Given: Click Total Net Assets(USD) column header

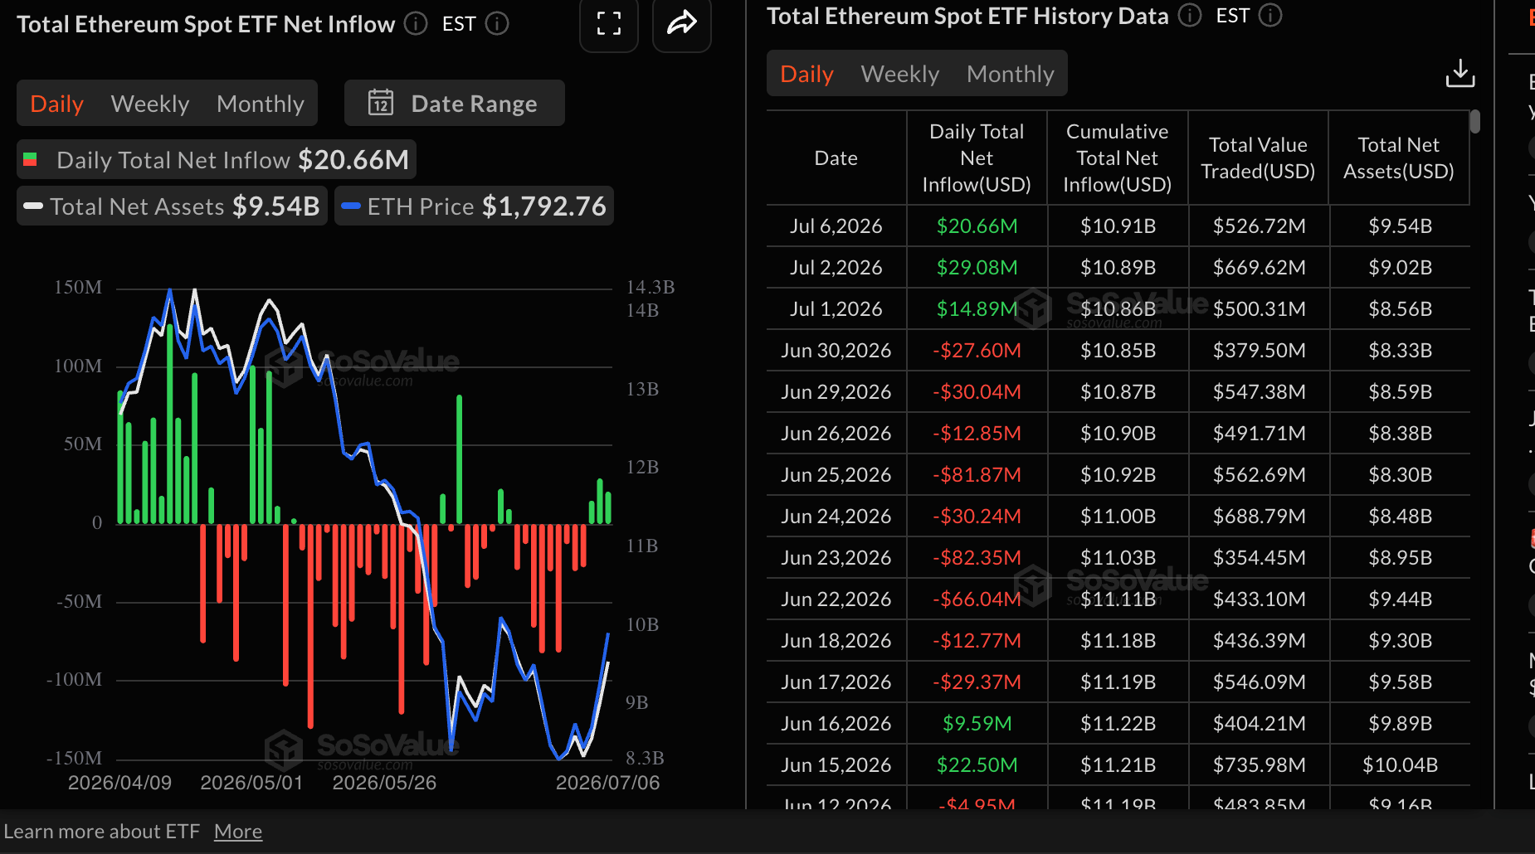Looking at the screenshot, I should [1399, 158].
